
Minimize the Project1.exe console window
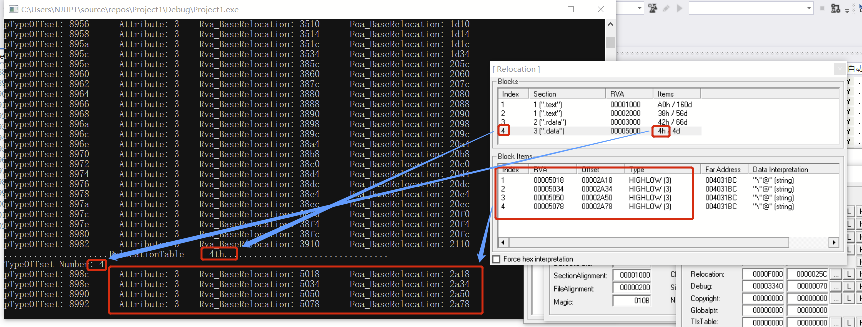click(x=542, y=9)
